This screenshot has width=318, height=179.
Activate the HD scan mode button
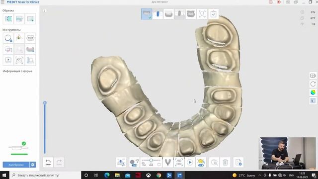[x=179, y=163]
